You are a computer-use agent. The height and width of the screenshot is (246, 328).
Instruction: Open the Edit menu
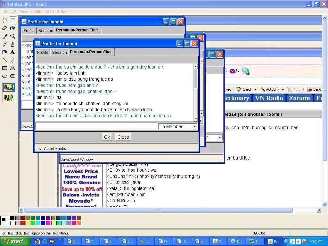coord(13,11)
